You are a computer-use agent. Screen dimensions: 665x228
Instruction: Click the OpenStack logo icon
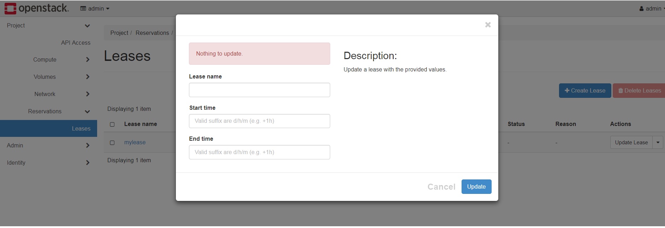click(10, 8)
